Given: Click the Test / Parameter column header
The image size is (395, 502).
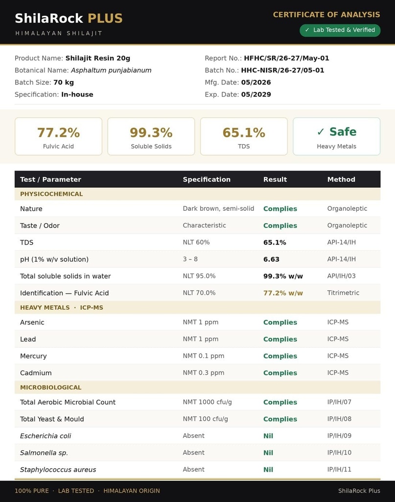Looking at the screenshot, I should point(50,179).
